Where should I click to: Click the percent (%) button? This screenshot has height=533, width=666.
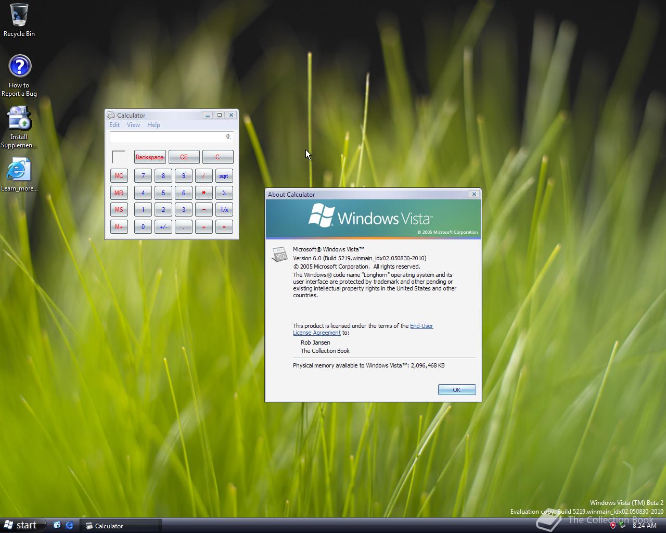click(224, 193)
